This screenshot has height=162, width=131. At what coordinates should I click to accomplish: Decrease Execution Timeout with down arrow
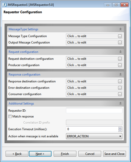(x=120, y=130)
